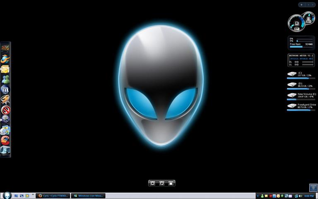Click the FreeAgent Drive usage bar
Screen dimensions: 318x199
[301, 110]
